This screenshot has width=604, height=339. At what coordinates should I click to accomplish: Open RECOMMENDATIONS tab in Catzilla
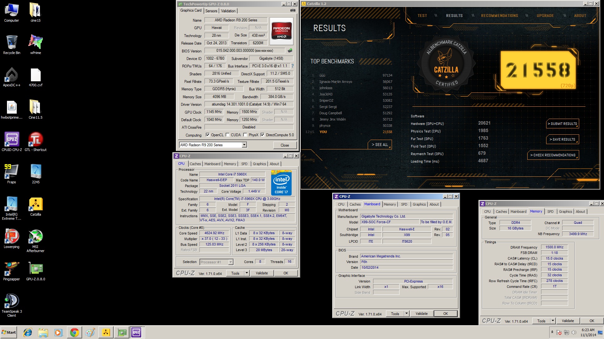499,16
